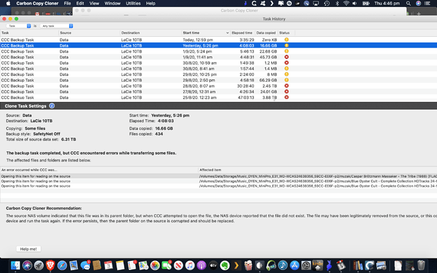The image size is (437, 273).
Task: Open Evernote in the Dock
Action: click(225, 265)
